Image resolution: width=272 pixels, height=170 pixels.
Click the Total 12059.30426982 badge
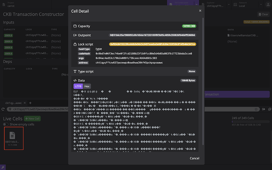coord(256,22)
